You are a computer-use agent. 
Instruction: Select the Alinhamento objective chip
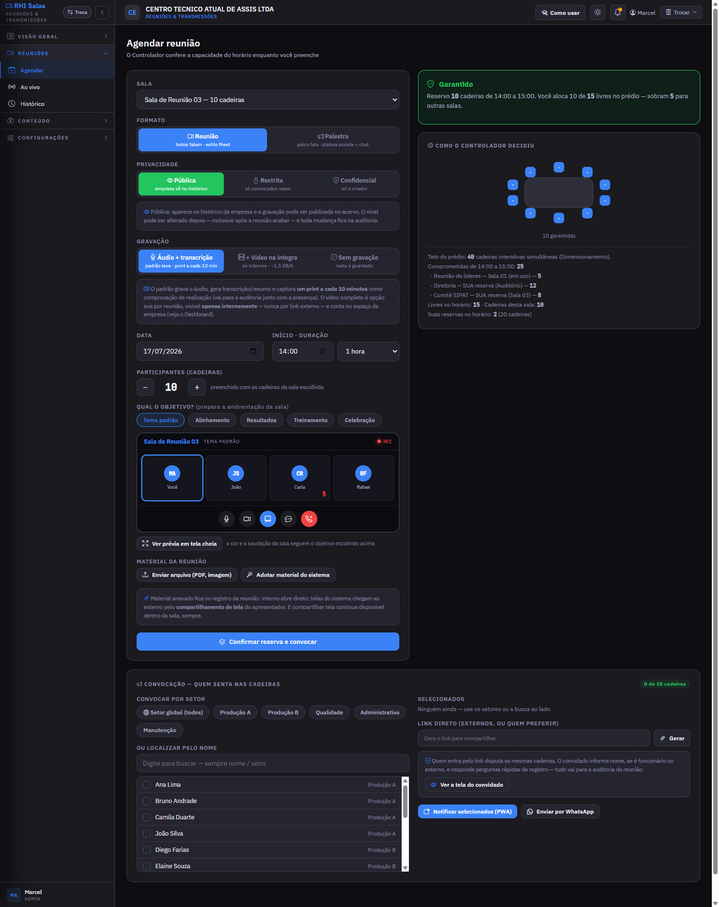(x=212, y=420)
